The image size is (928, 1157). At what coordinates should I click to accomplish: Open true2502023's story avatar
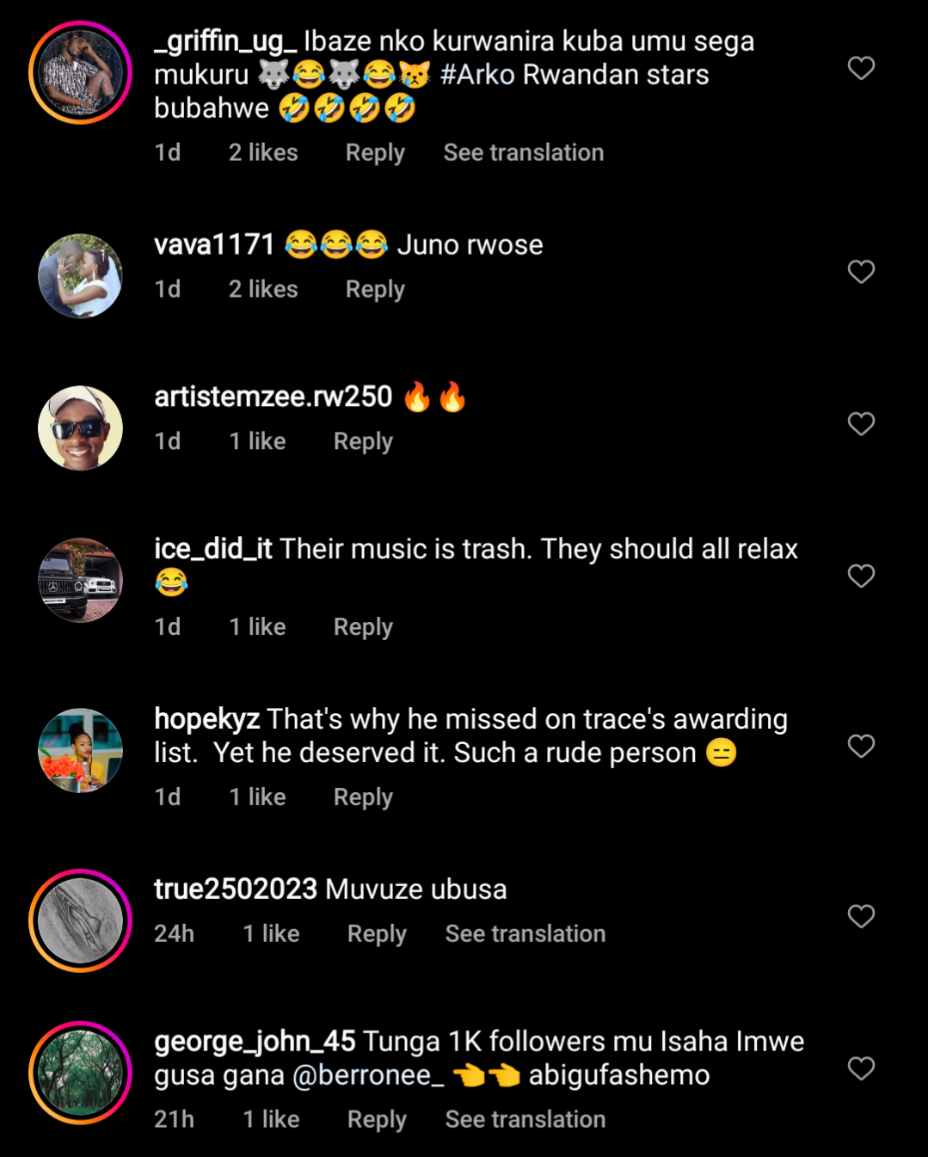[x=80, y=920]
